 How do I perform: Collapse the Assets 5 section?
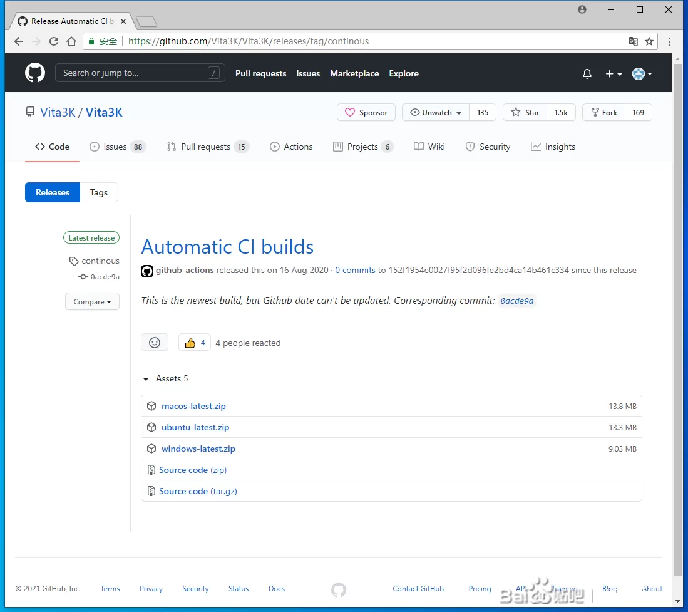pyautogui.click(x=166, y=378)
